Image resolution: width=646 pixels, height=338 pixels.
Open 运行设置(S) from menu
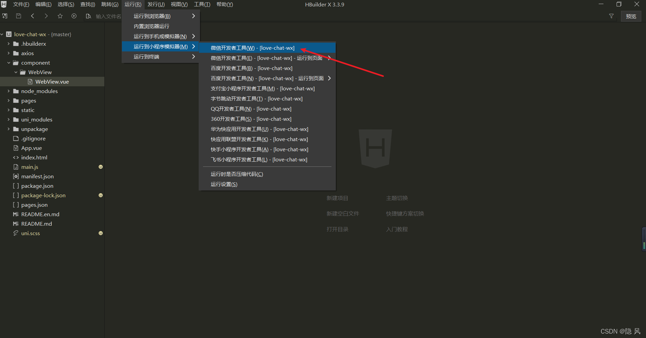(x=267, y=184)
